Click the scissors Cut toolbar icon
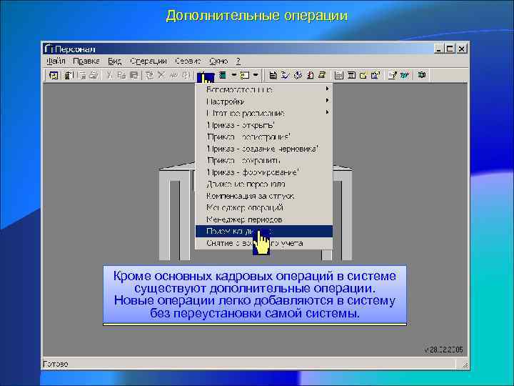The width and height of the screenshot is (514, 386). (109, 76)
